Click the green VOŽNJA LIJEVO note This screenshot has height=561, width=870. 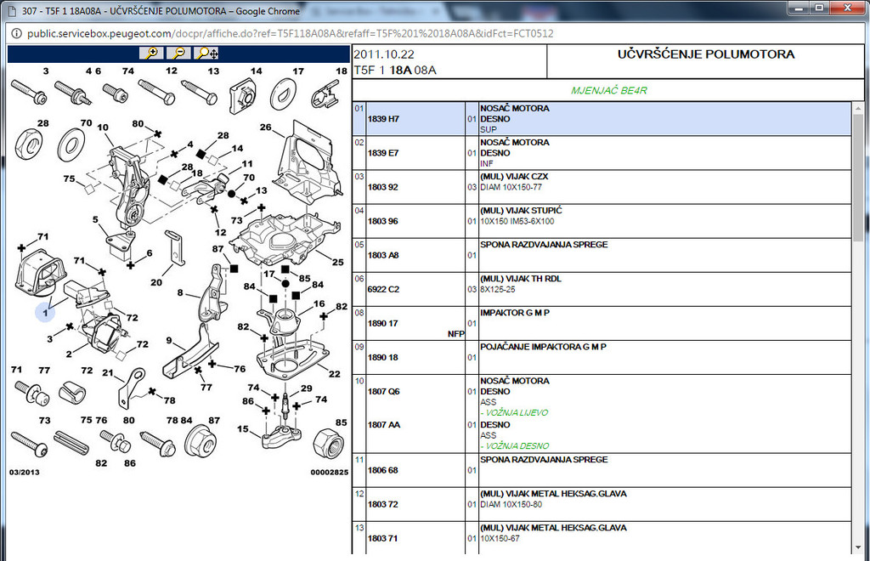click(514, 413)
